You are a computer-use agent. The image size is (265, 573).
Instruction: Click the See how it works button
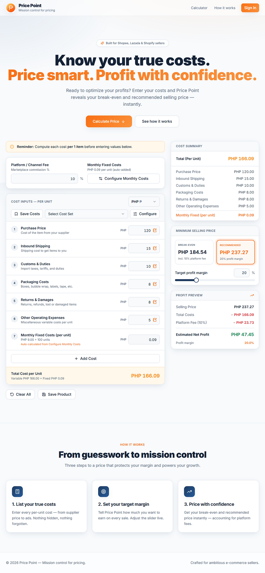[x=157, y=121]
